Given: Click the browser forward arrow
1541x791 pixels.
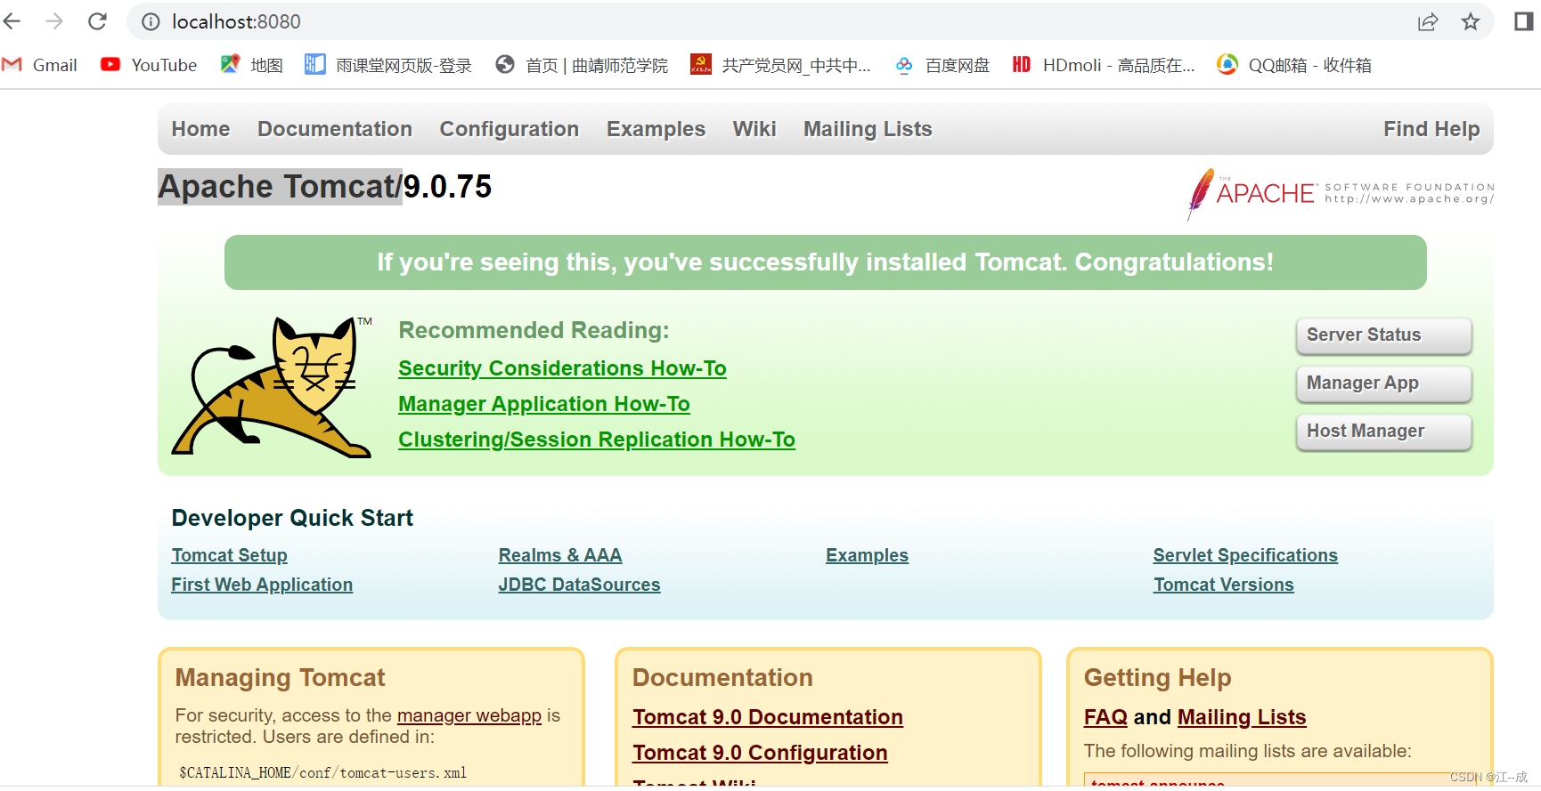Looking at the screenshot, I should coord(54,21).
